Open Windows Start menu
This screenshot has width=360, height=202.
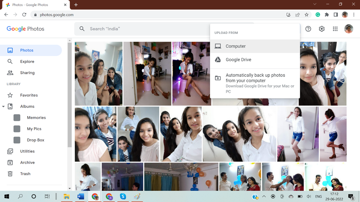7,196
